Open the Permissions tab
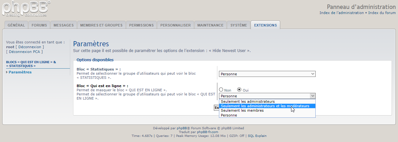This screenshot has height=142, width=398. coord(141,25)
